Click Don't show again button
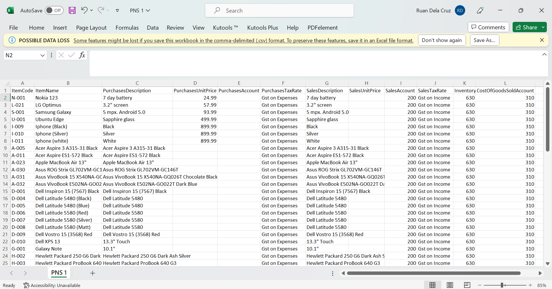The image size is (552, 289). point(442,40)
